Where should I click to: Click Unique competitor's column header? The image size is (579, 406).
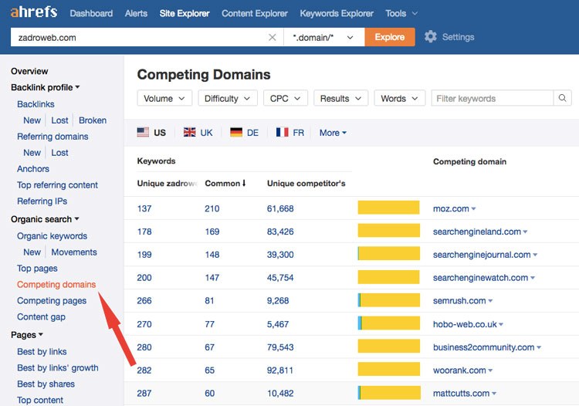click(306, 184)
